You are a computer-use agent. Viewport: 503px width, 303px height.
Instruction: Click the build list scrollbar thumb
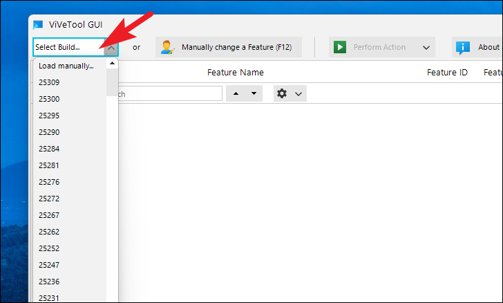tap(112, 82)
